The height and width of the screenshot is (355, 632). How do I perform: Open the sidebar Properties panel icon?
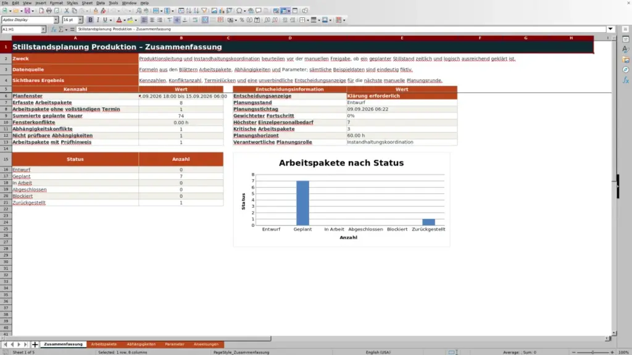[x=626, y=39]
